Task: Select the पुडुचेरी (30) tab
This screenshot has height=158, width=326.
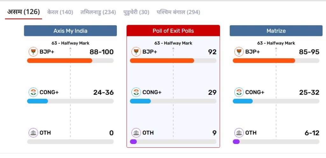Action: click(x=136, y=12)
